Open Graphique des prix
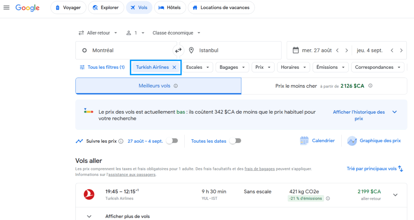 380,141
